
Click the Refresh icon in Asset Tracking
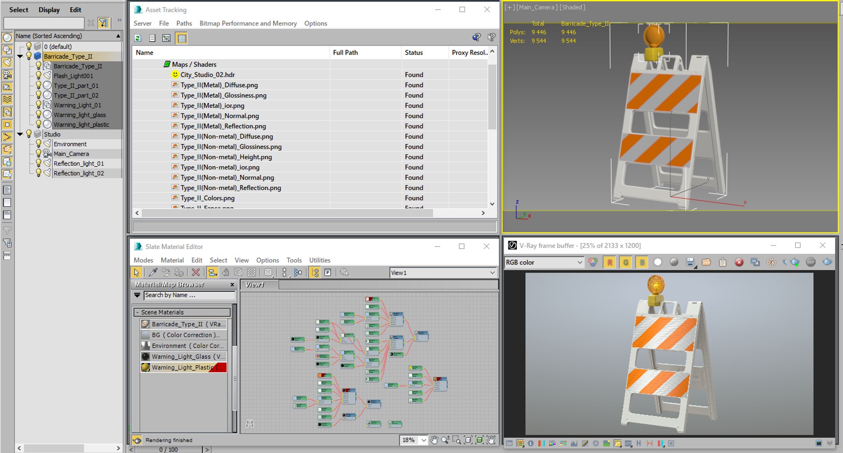coord(138,38)
